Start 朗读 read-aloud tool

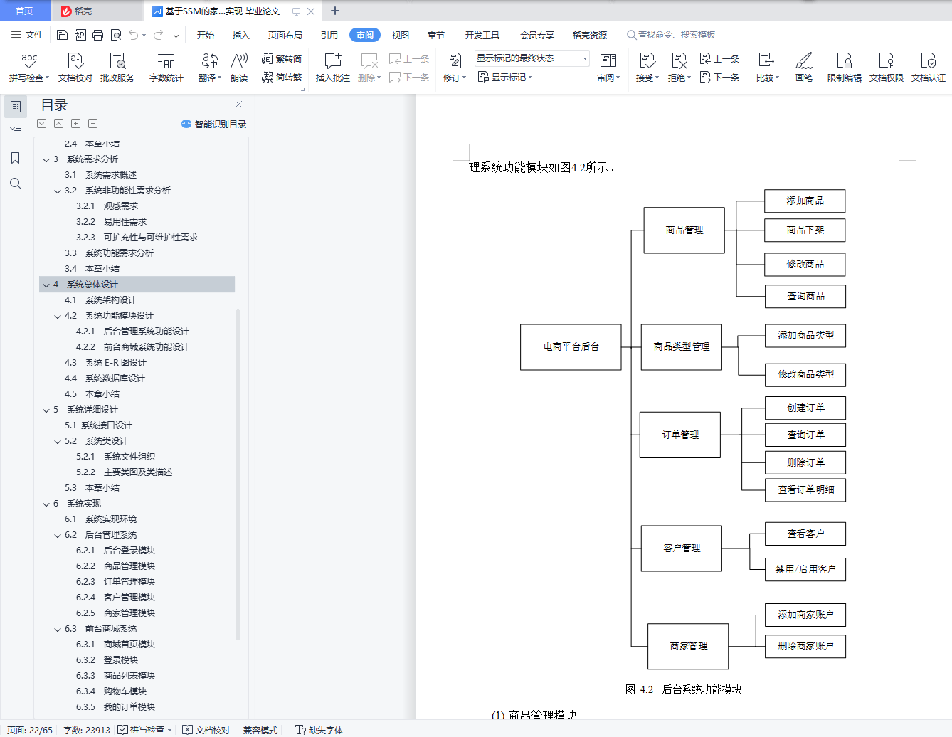[239, 68]
